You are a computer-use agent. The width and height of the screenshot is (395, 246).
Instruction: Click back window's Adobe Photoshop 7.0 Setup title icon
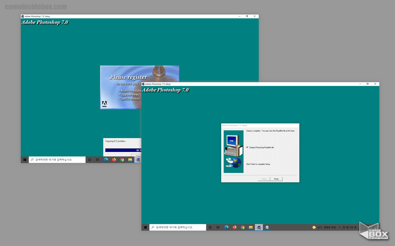[x=22, y=16]
